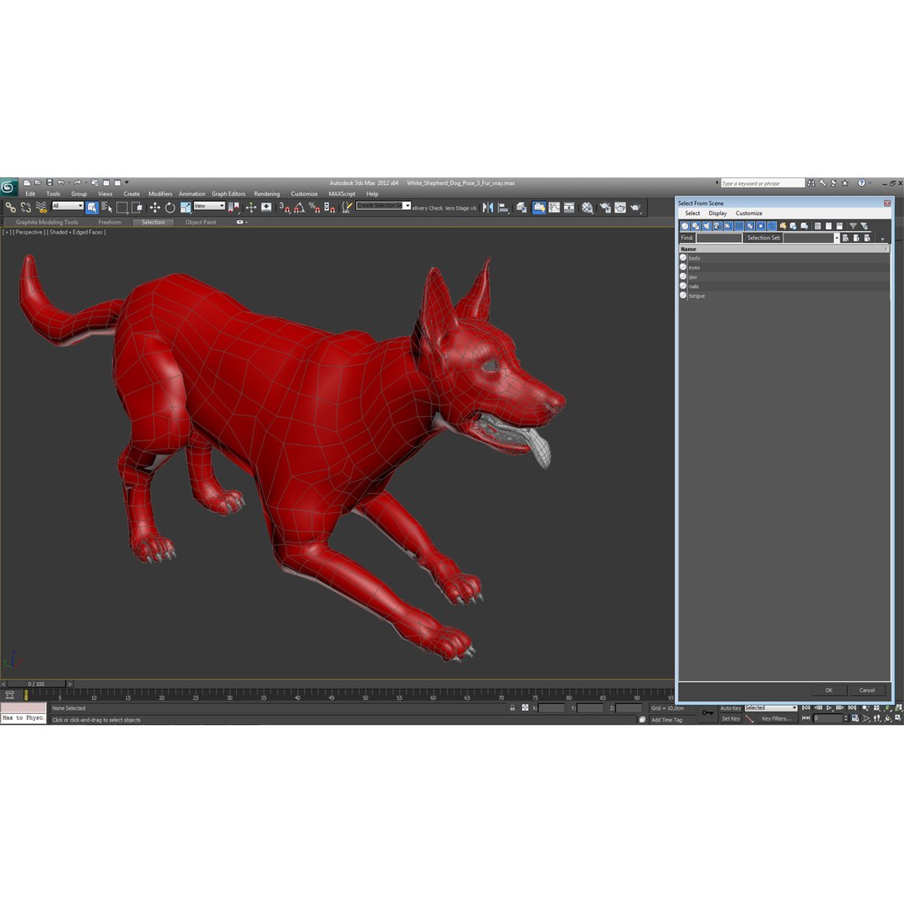Click the Render Production teapot icon
The image size is (904, 904).
tap(636, 208)
